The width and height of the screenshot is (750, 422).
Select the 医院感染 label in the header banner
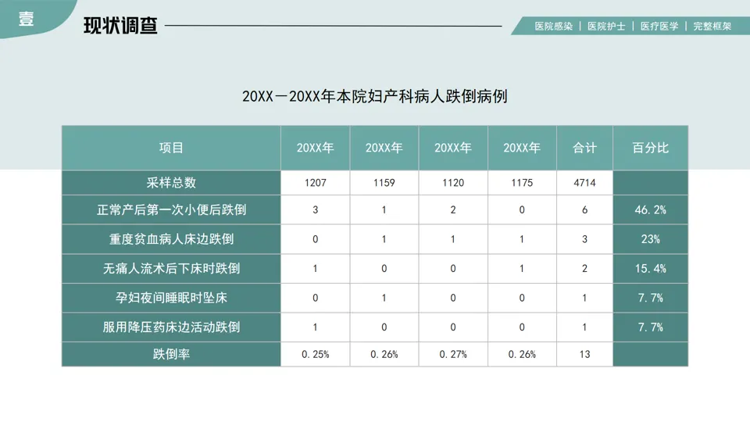pyautogui.click(x=553, y=27)
